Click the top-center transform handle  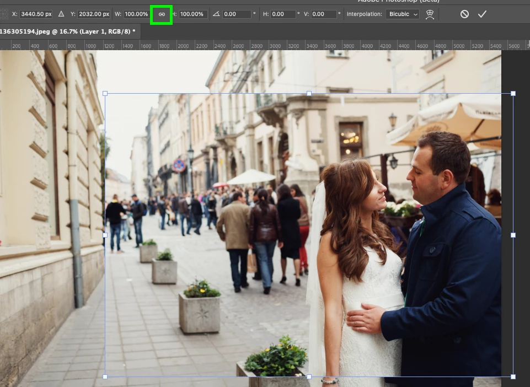click(x=309, y=93)
